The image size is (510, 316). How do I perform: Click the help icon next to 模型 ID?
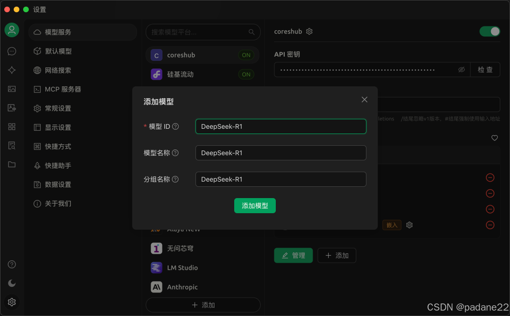[175, 127]
